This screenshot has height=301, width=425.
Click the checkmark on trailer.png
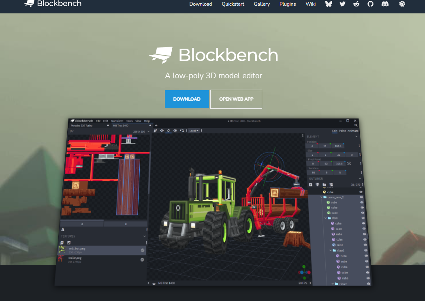click(x=142, y=260)
